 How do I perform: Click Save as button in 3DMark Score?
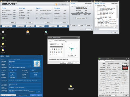click(x=89, y=25)
